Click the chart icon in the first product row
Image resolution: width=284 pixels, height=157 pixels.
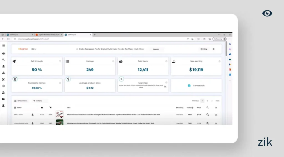(x=216, y=115)
